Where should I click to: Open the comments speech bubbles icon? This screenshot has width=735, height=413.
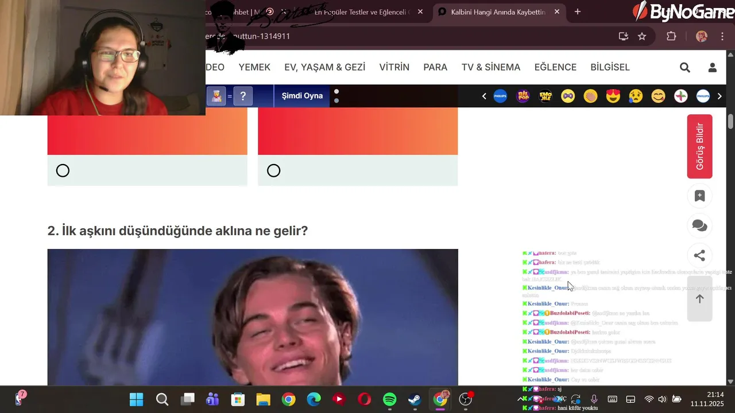(x=699, y=226)
